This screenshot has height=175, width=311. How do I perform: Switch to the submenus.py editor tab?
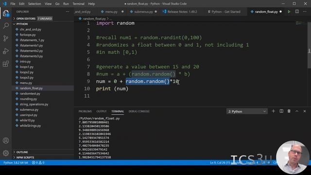[143, 12]
